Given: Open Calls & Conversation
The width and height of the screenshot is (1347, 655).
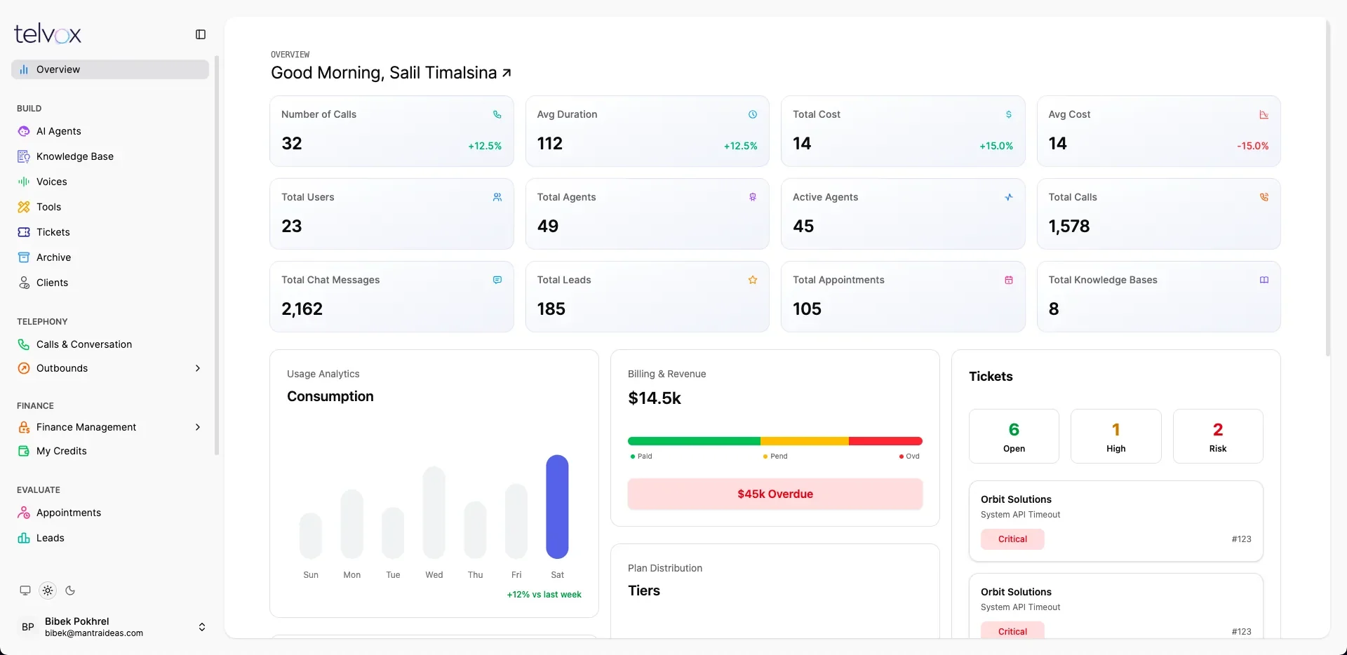Looking at the screenshot, I should [110, 344].
